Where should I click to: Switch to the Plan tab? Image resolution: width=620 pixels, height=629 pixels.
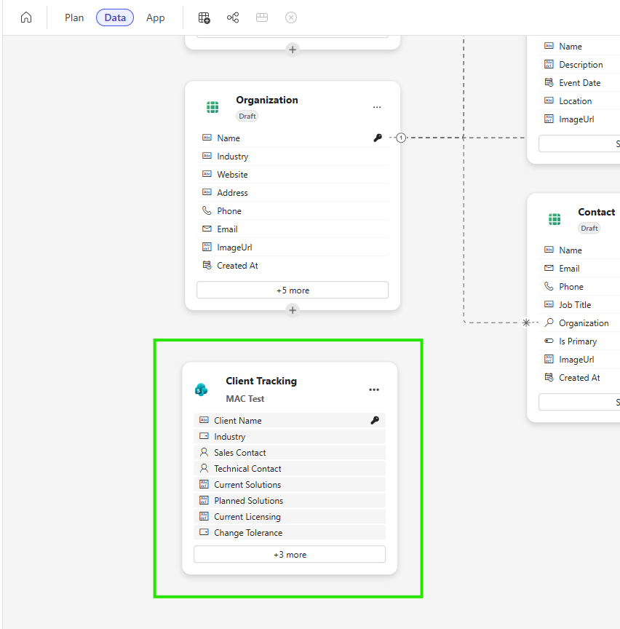74,17
